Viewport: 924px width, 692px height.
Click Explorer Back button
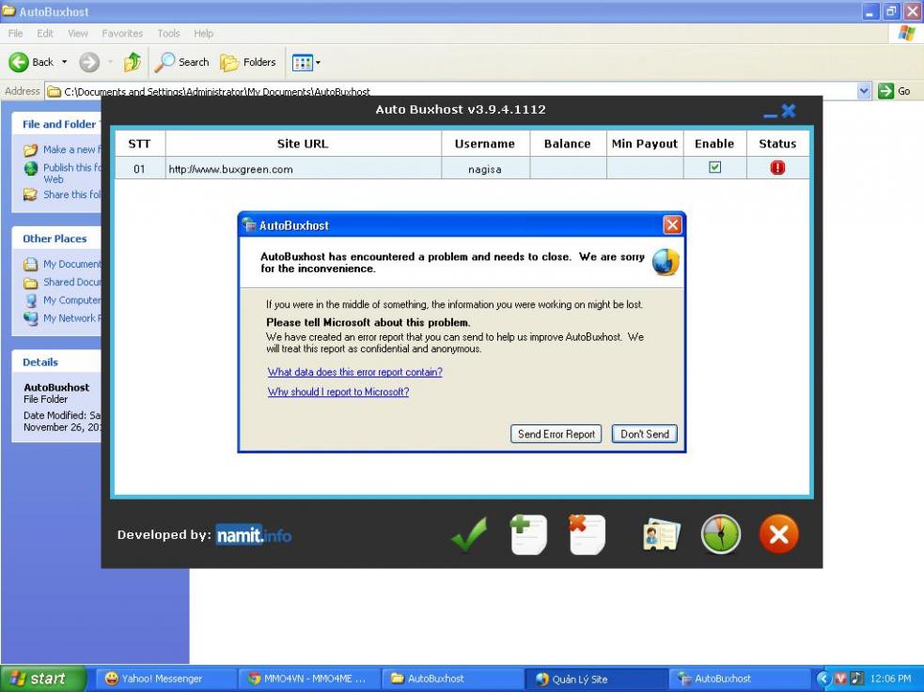[31, 62]
